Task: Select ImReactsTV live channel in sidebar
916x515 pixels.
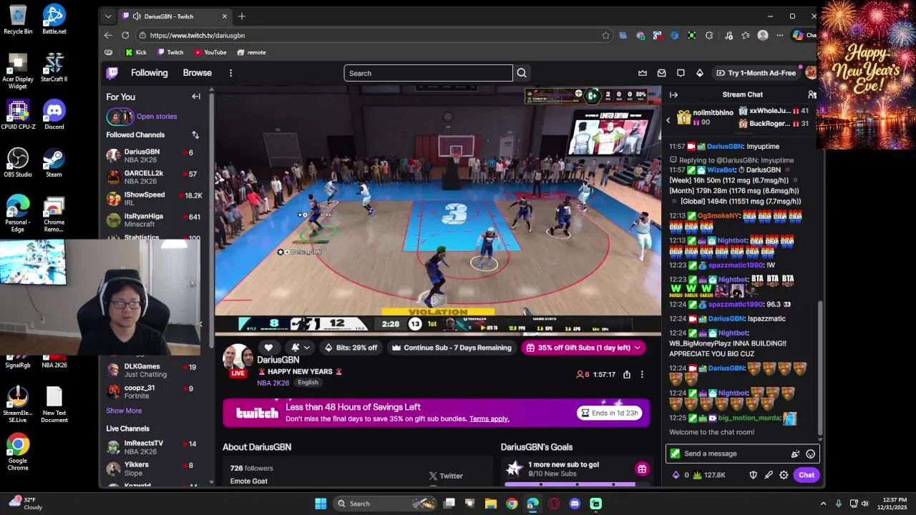Action: click(154, 447)
